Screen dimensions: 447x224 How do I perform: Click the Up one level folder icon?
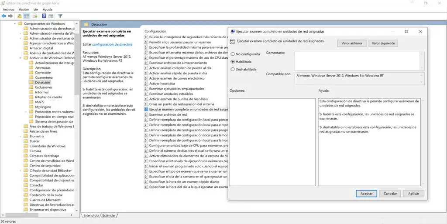tap(19, 16)
